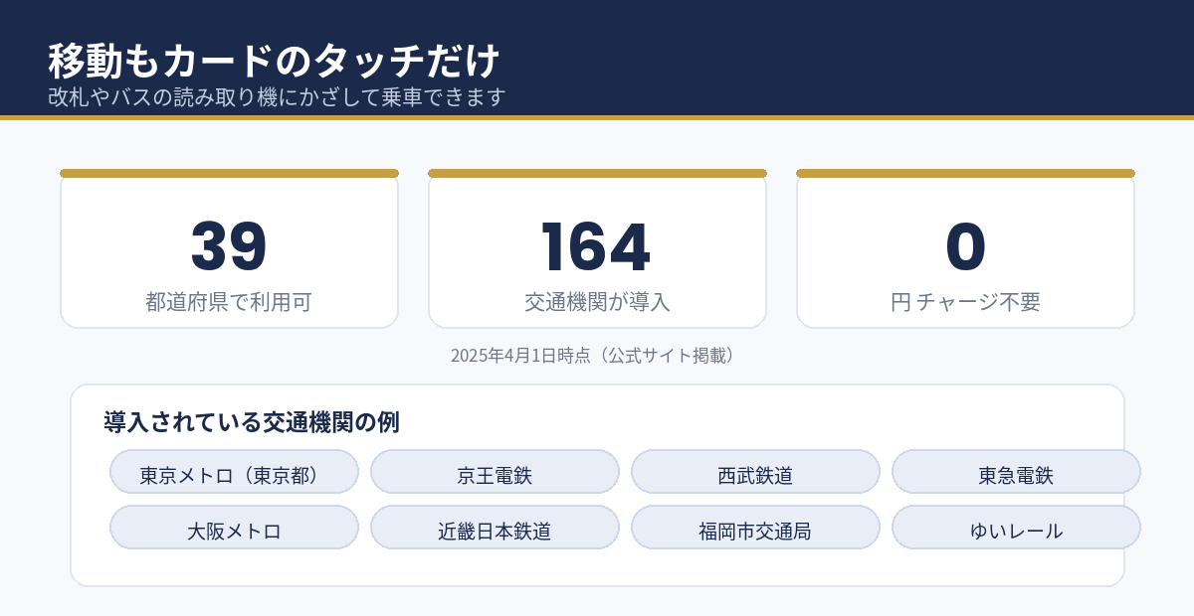Click the 164 交通機関が導入 stat card
This screenshot has width=1194, height=616.
tap(597, 248)
